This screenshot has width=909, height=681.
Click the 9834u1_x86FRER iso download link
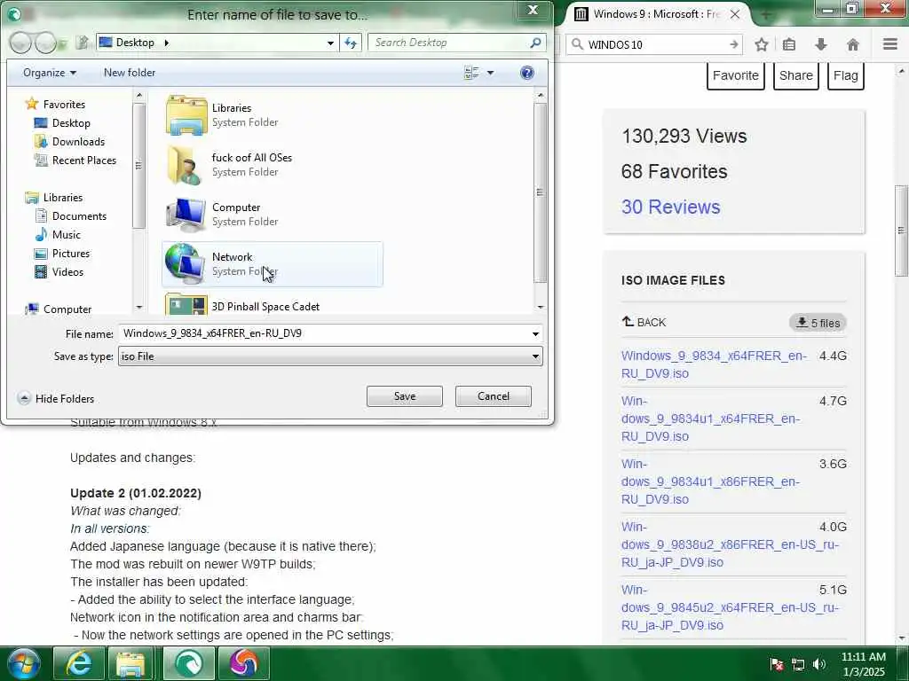[711, 481]
